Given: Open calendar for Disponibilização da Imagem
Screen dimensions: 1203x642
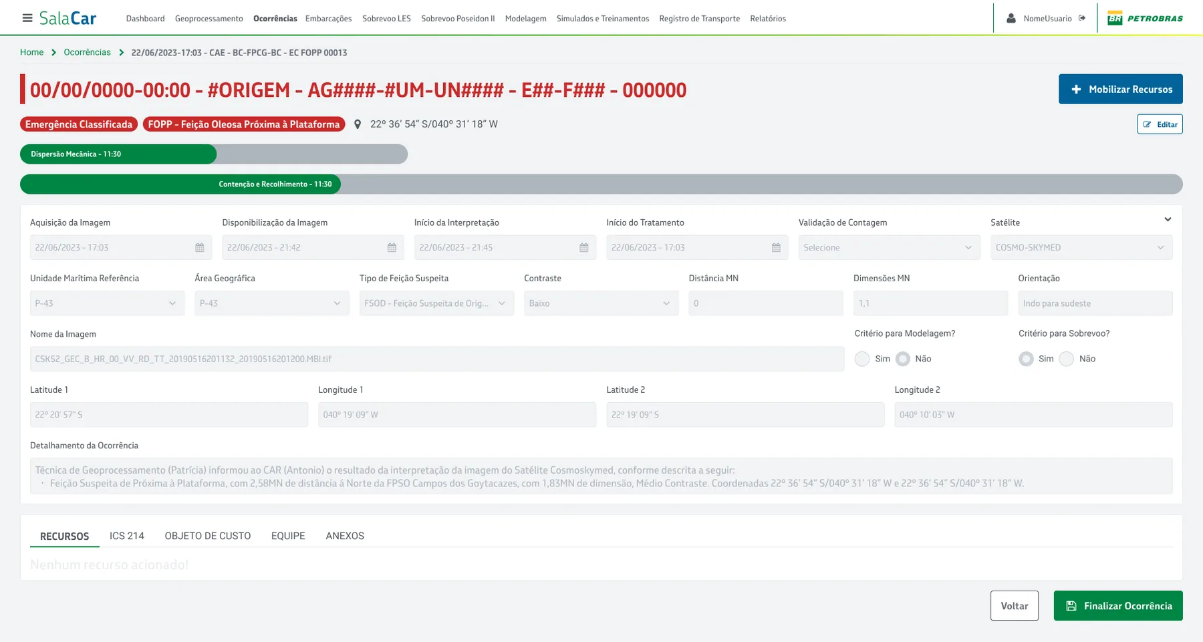Looking at the screenshot, I should coord(392,248).
